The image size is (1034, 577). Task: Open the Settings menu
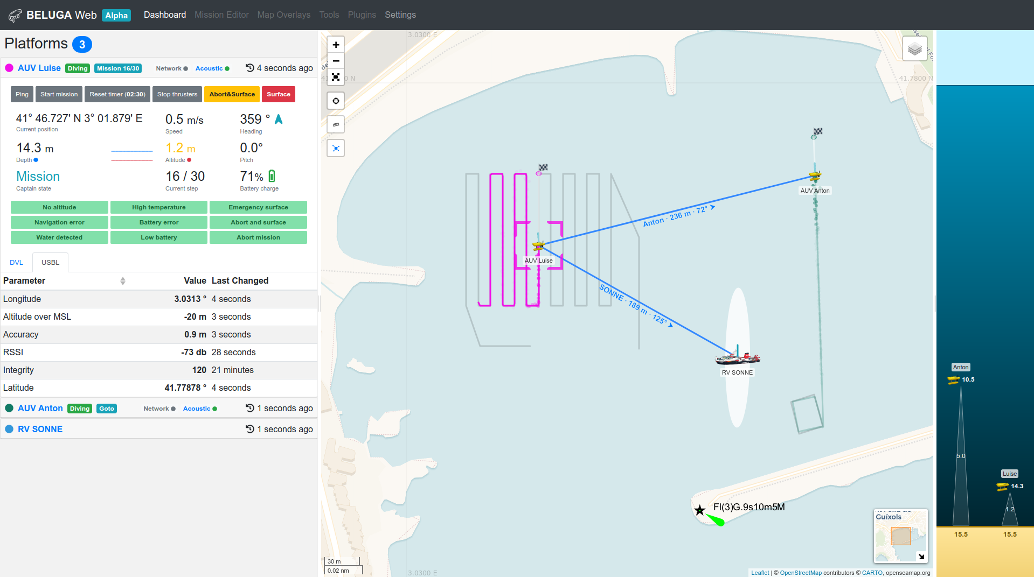click(400, 15)
